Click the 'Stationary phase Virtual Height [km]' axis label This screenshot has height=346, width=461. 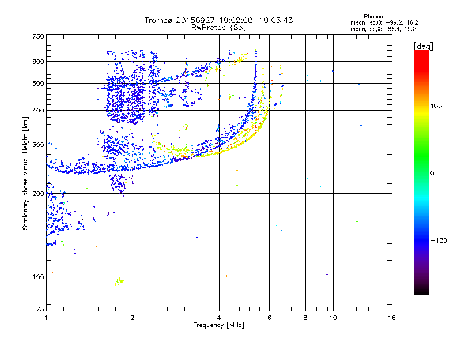25,173
